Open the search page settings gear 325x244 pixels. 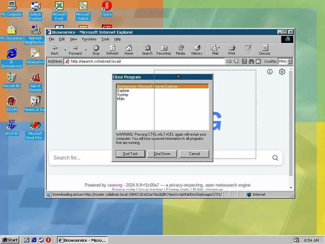(282, 72)
